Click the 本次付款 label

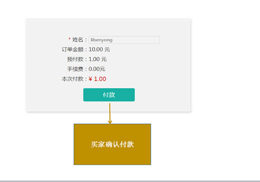[x=73, y=79]
